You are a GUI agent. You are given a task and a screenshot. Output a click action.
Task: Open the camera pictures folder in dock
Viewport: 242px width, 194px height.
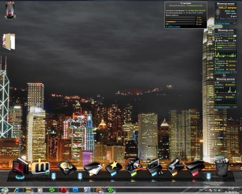(x=134, y=167)
